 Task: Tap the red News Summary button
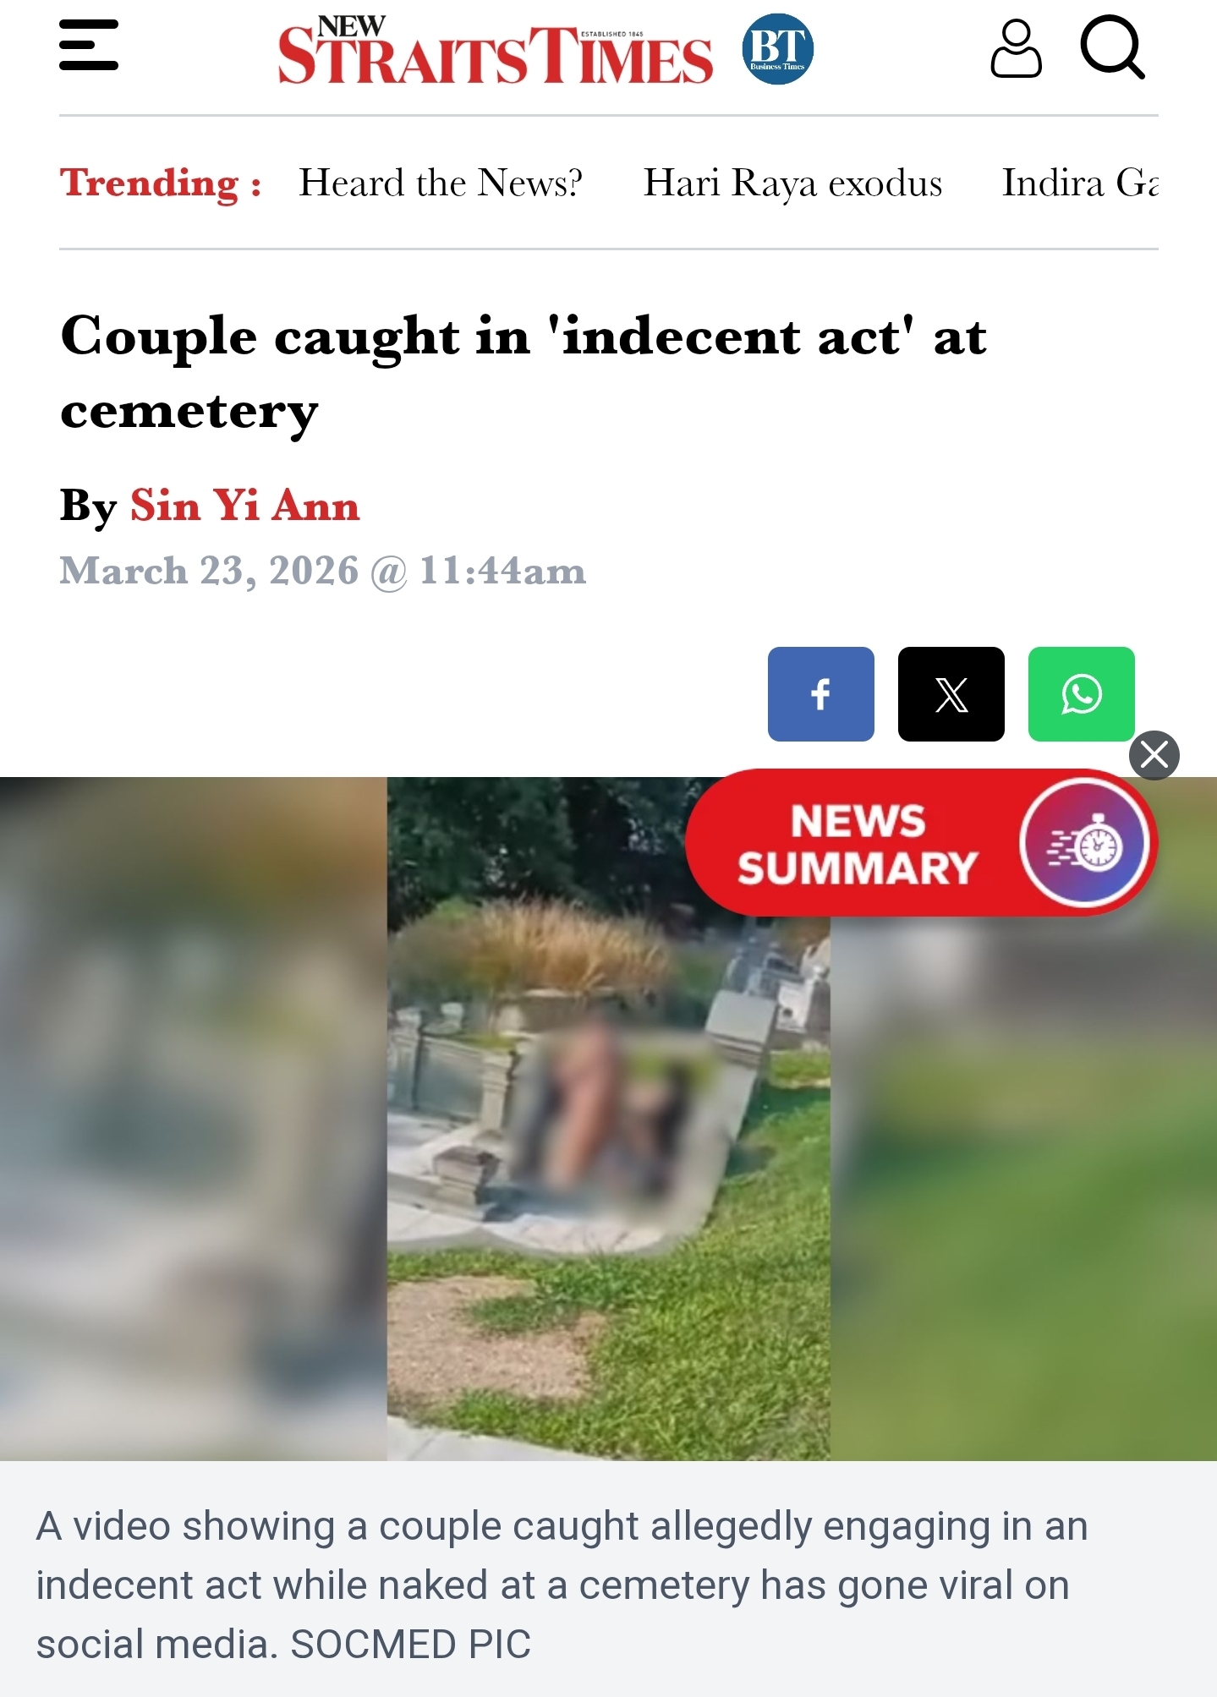920,843
